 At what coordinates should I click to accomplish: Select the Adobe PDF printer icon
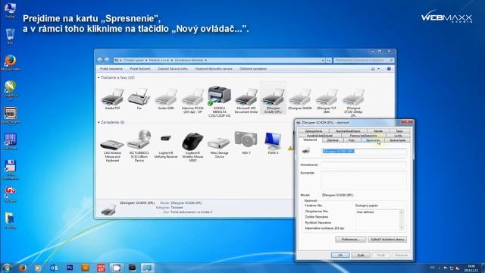pos(112,96)
